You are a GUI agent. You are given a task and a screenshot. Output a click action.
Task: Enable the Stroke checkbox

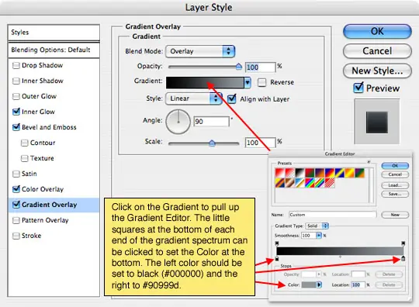click(16, 236)
